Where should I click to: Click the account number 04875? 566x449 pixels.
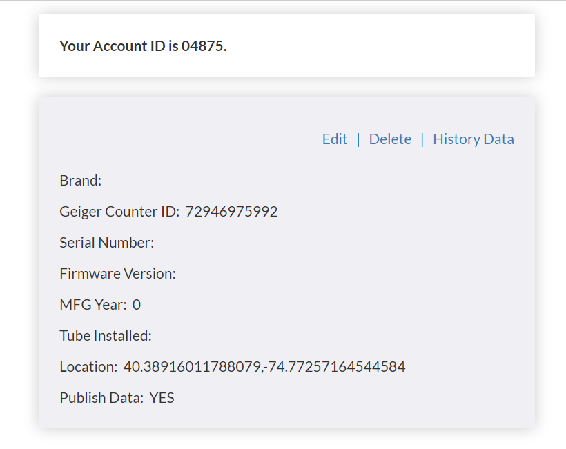(204, 46)
